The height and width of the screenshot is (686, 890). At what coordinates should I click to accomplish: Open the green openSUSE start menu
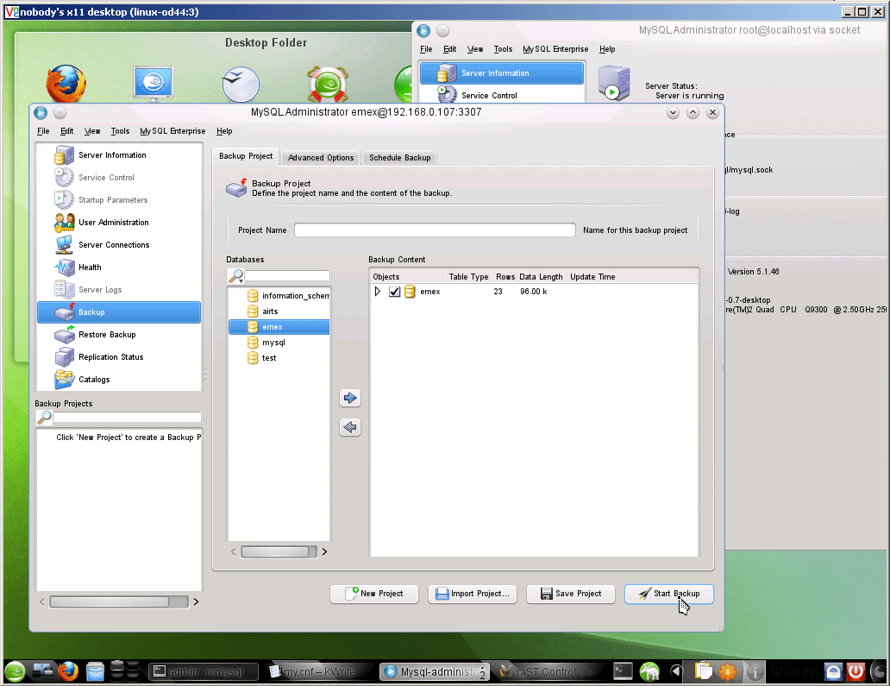click(16, 672)
